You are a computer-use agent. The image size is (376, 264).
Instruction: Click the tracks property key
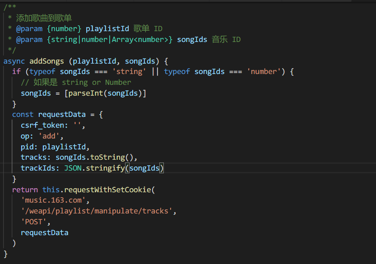coord(33,157)
